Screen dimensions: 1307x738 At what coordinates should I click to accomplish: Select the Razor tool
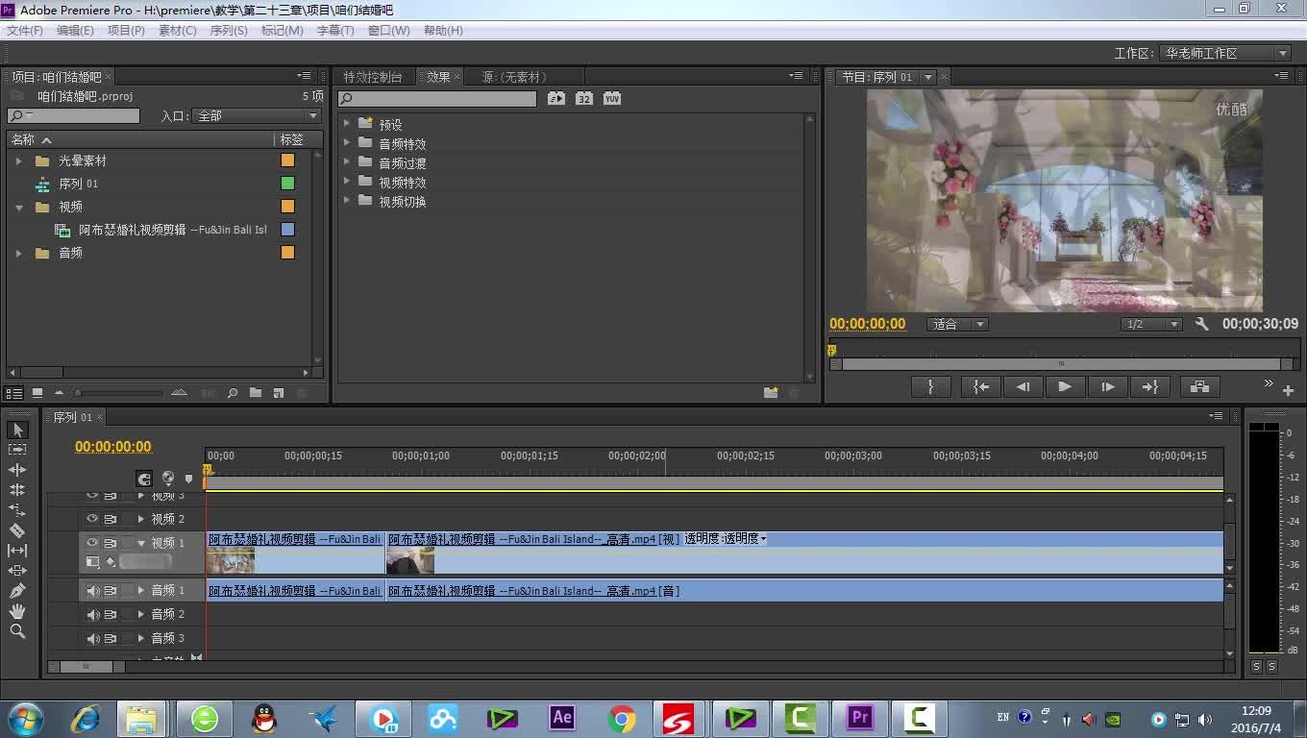tap(17, 530)
